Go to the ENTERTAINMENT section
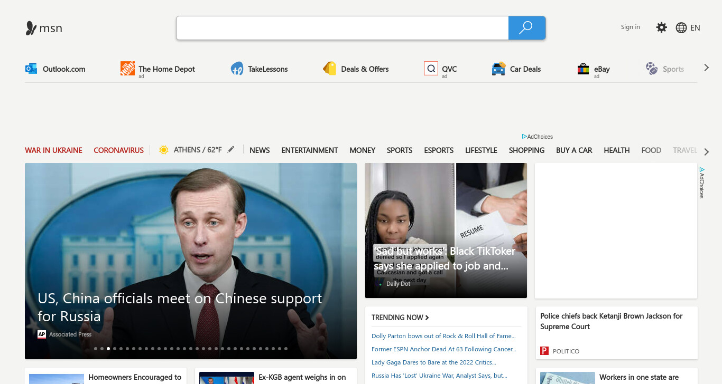This screenshot has width=722, height=384. [x=310, y=150]
